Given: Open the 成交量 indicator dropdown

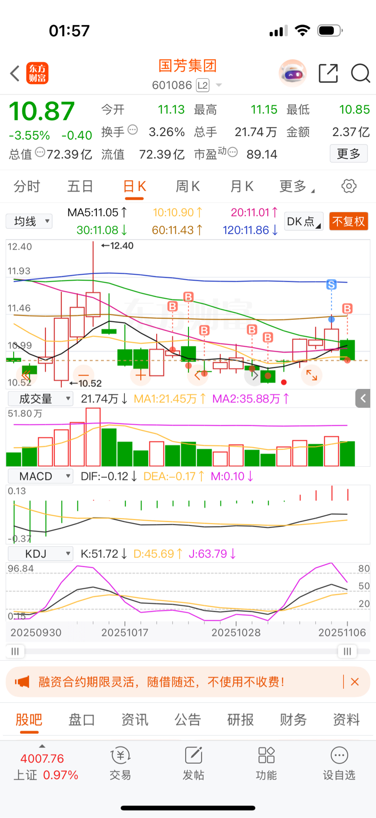Looking at the screenshot, I should tap(41, 399).
